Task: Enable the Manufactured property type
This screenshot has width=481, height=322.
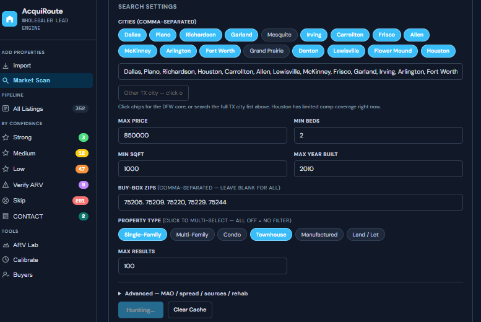Action: [319, 235]
